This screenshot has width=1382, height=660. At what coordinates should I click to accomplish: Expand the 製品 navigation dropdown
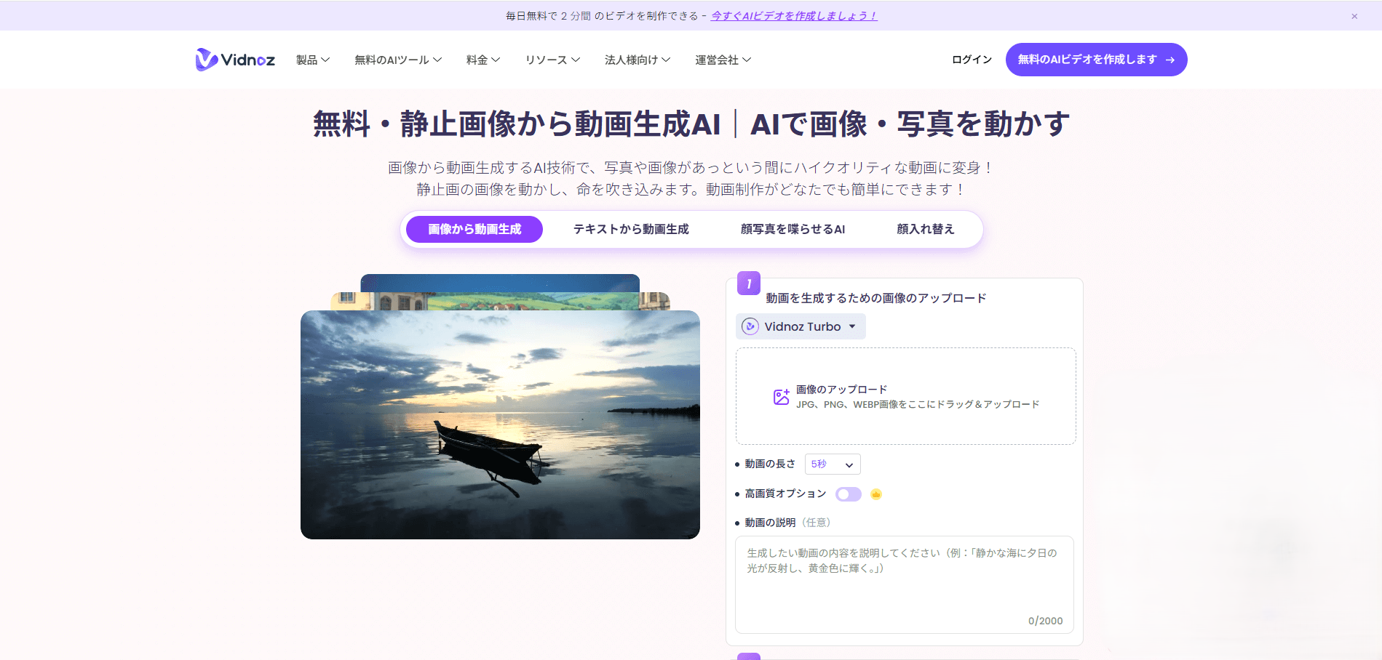click(312, 60)
